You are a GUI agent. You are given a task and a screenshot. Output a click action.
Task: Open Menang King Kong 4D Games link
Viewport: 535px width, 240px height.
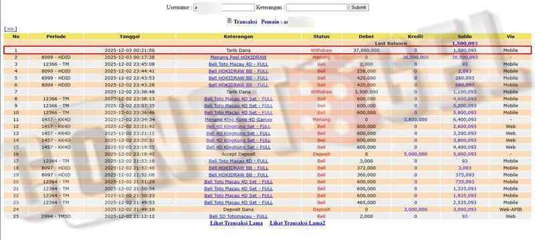tap(238, 119)
